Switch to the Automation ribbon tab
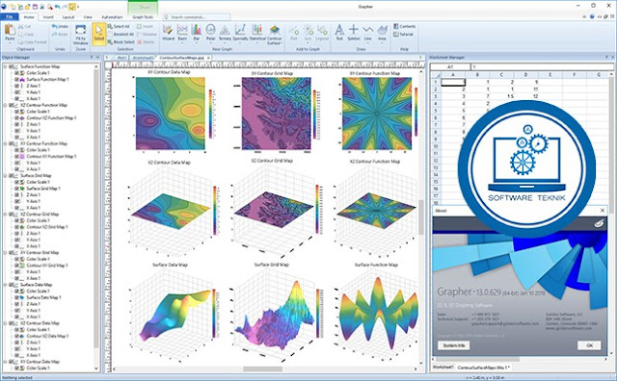 [112, 17]
